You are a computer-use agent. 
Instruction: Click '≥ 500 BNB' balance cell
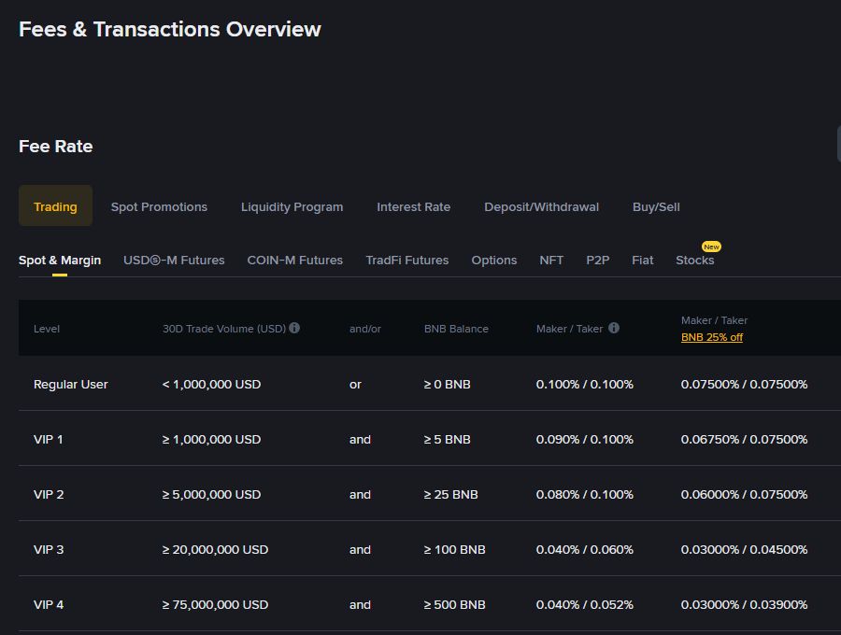click(454, 605)
